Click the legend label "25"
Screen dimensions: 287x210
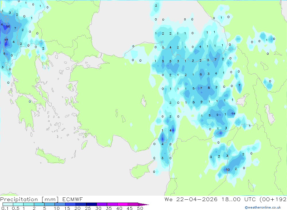(x=88, y=208)
